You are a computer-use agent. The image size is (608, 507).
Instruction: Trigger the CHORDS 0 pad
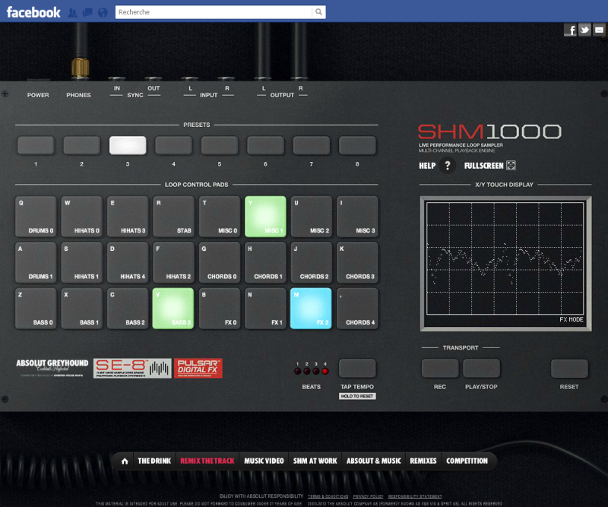pos(220,262)
